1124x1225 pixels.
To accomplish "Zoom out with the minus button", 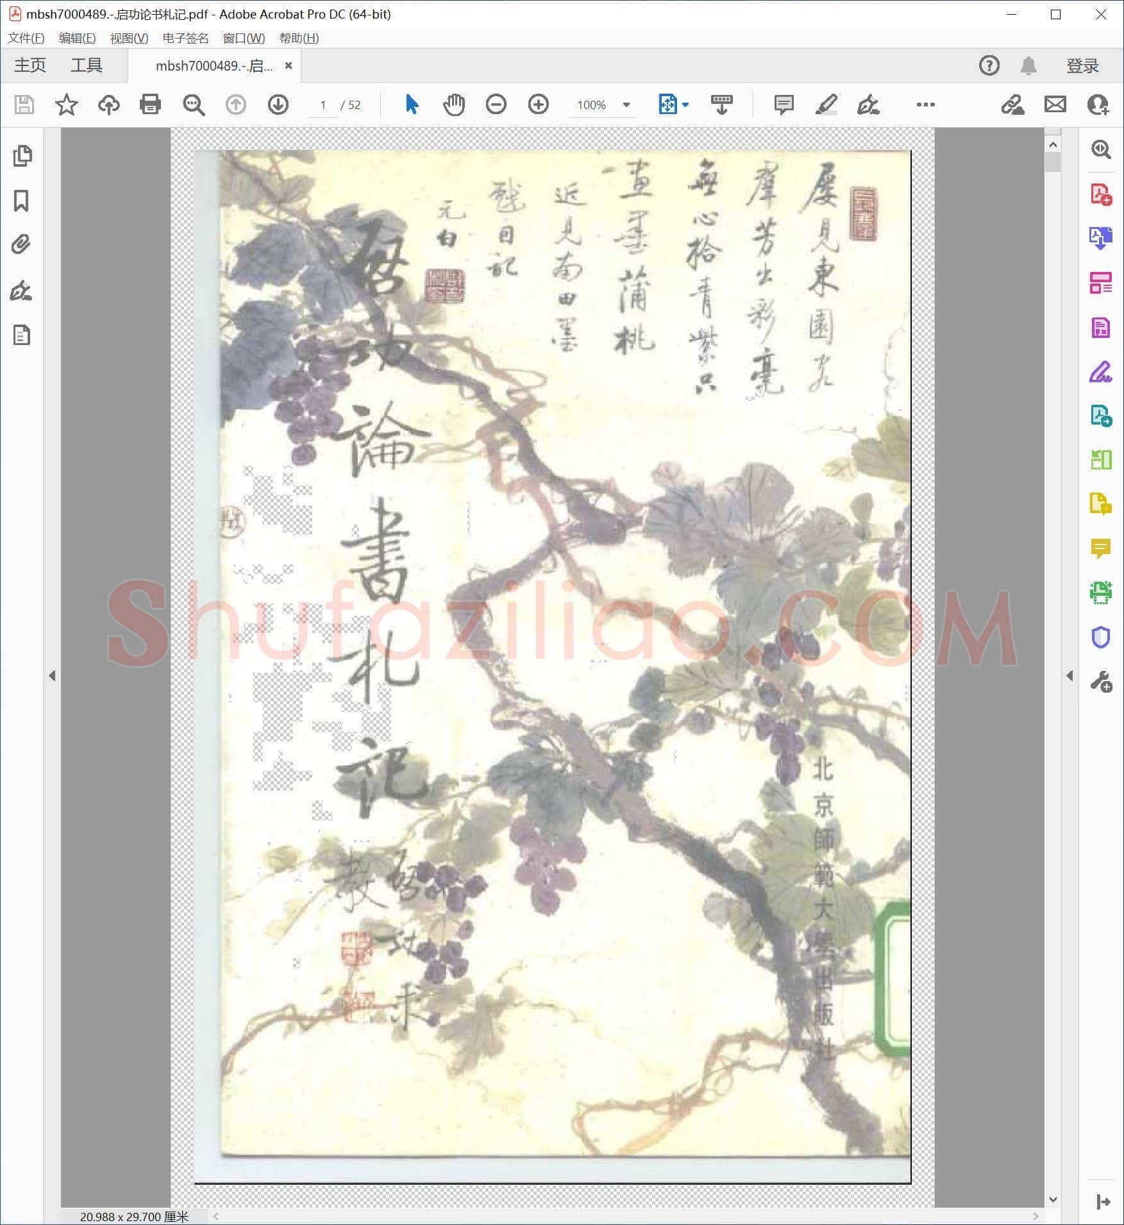I will (x=496, y=105).
